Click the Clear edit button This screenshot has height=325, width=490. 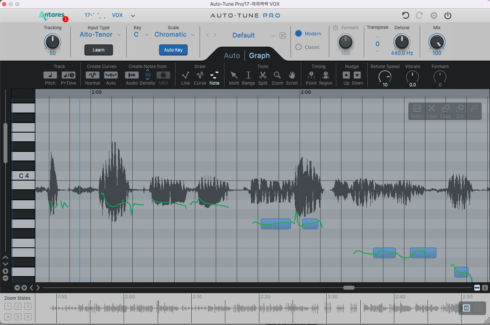coord(432,111)
